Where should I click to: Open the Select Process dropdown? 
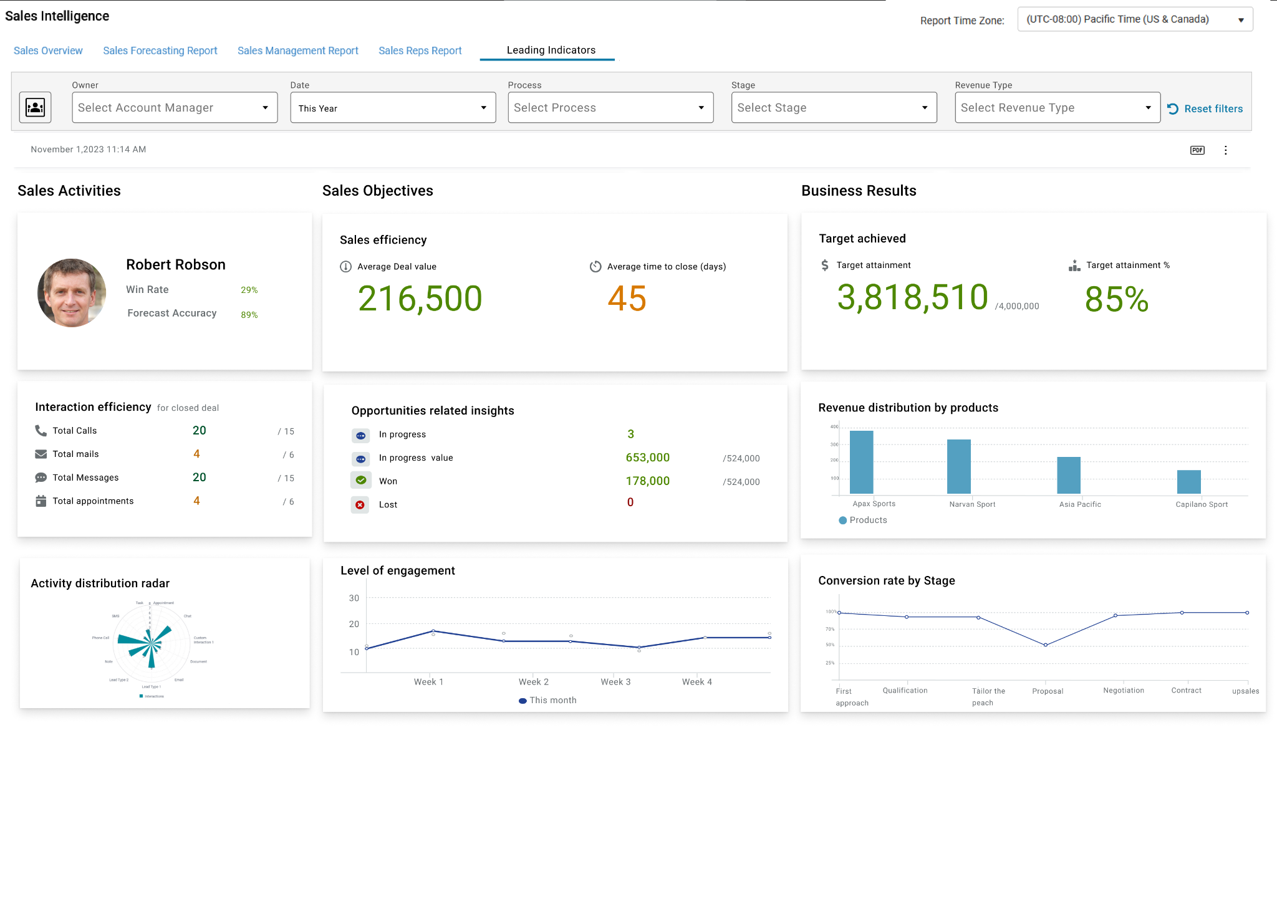[610, 108]
